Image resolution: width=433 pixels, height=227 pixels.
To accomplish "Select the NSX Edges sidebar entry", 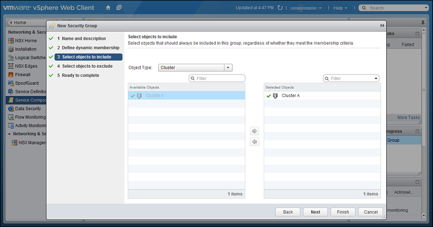I will [x=26, y=66].
